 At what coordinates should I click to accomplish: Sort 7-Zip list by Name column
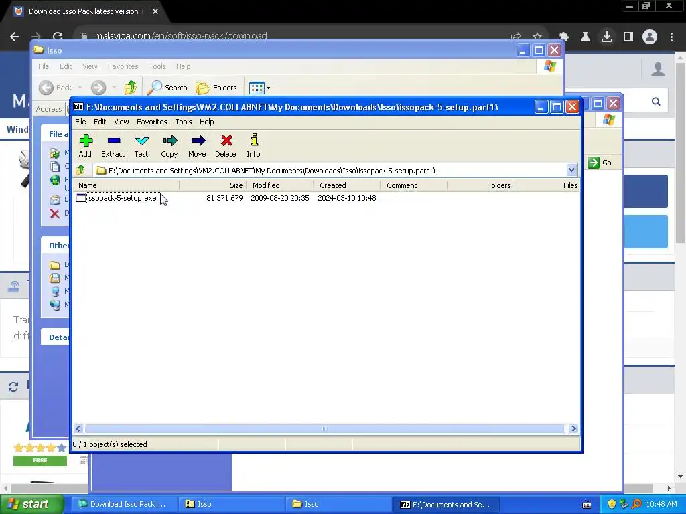pyautogui.click(x=126, y=185)
